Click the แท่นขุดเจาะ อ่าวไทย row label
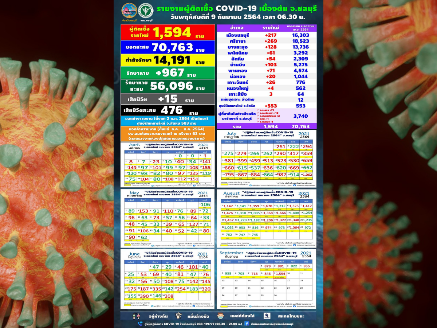Viewport: 437px width, 328px height. 238,99
